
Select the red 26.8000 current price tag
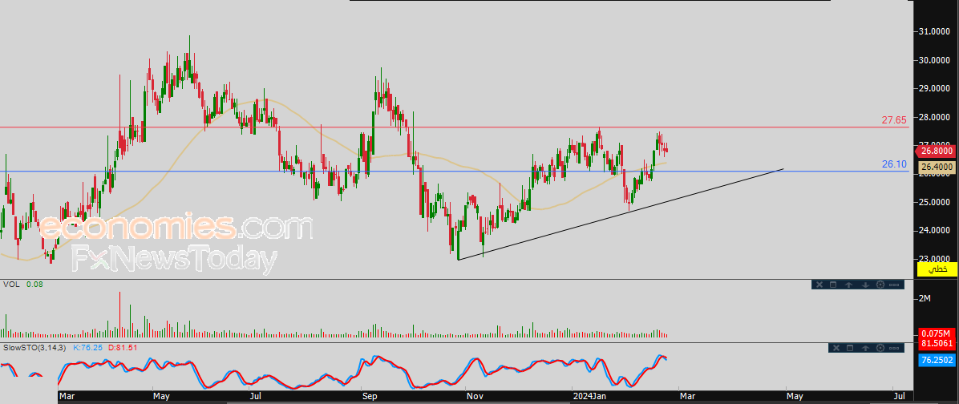point(935,151)
